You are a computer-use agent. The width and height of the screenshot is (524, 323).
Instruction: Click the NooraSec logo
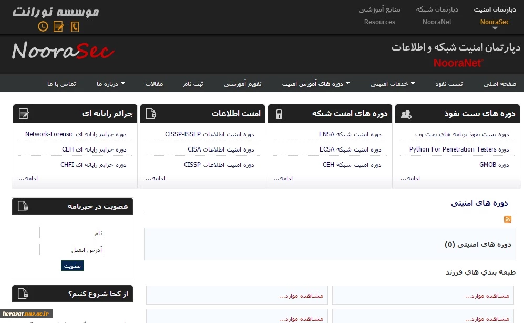(x=63, y=51)
